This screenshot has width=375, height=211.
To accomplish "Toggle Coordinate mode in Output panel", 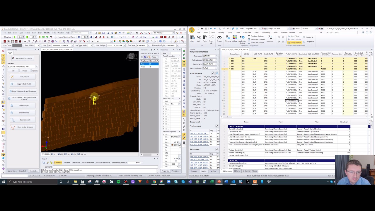I will click(76, 163).
